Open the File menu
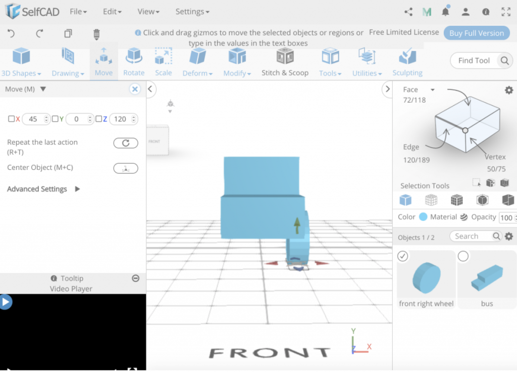 [x=78, y=11]
